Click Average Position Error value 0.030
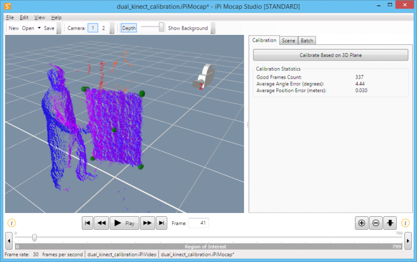417x262 pixels. [361, 90]
